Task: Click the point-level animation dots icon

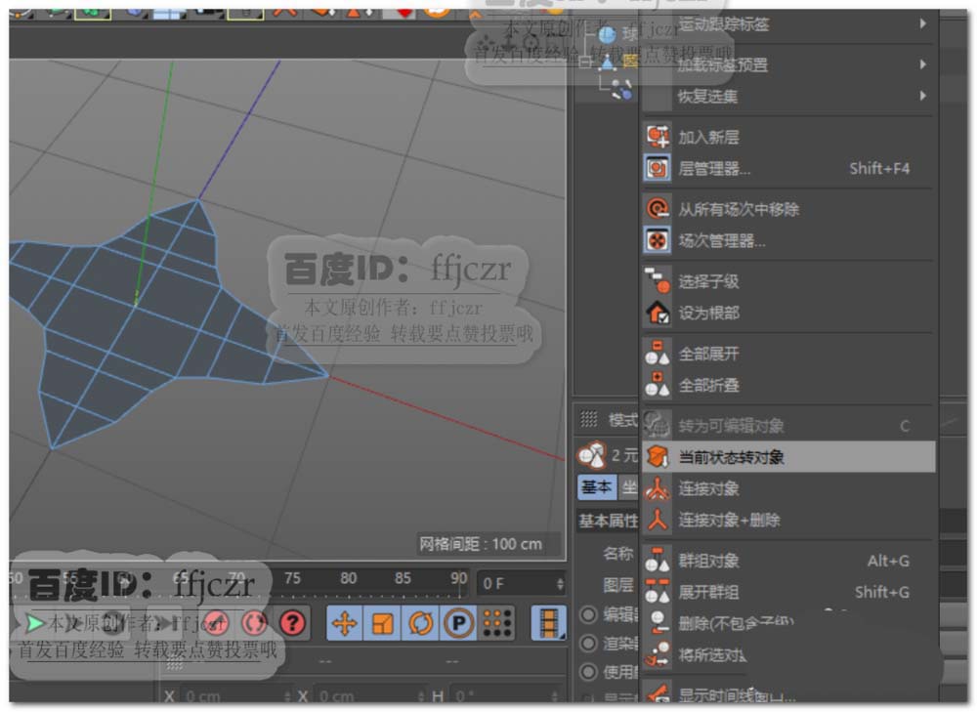Action: point(497,623)
